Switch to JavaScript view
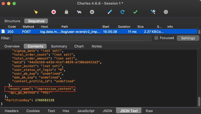 pos(86,111)
